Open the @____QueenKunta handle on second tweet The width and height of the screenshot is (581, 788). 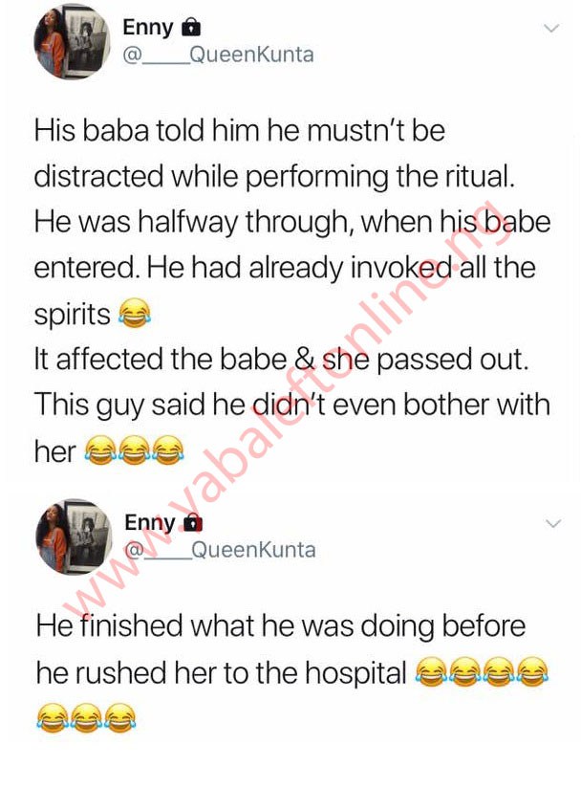[221, 550]
